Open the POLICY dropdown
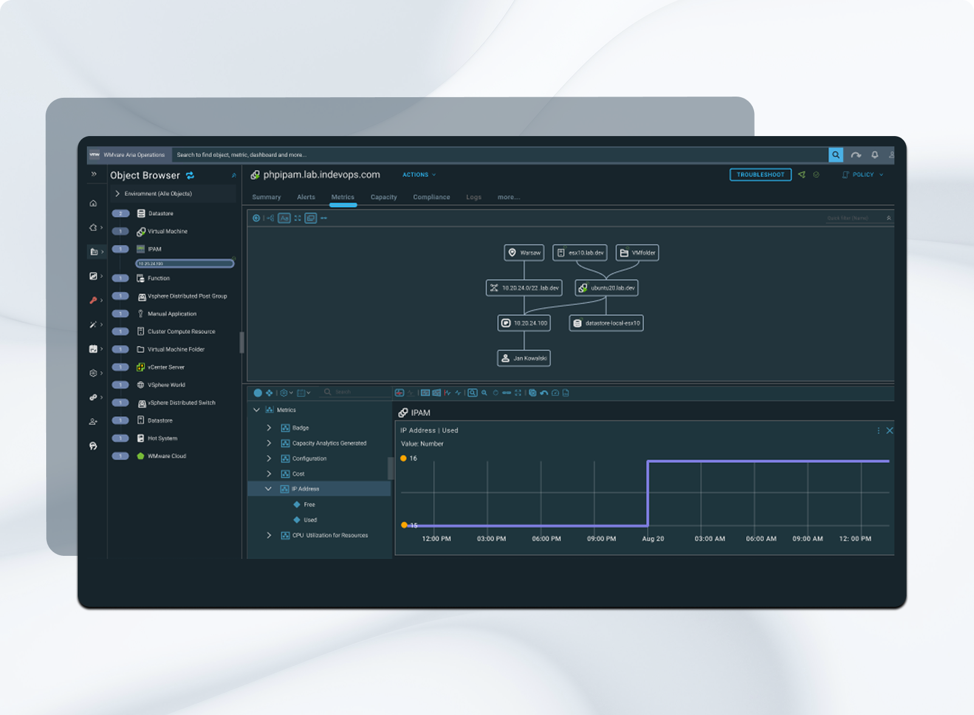The image size is (974, 715). click(863, 175)
